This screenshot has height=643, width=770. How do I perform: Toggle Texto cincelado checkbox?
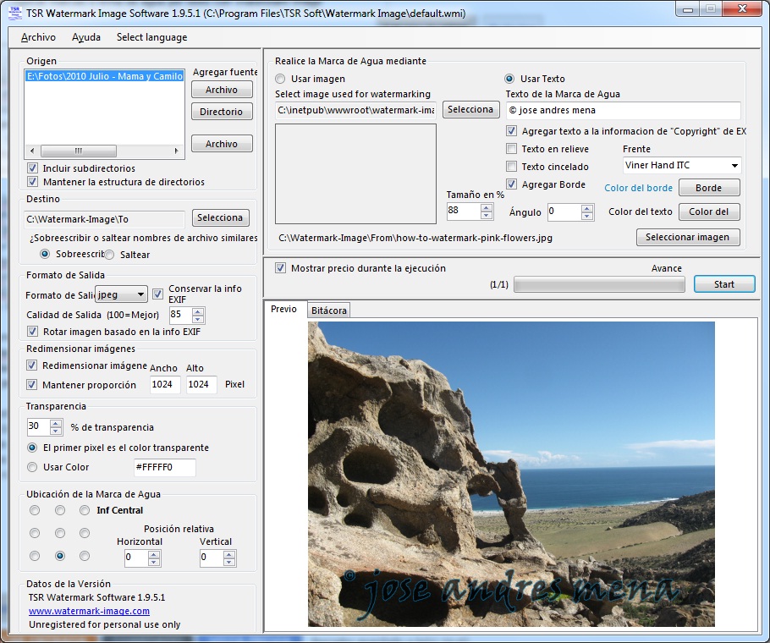(512, 167)
